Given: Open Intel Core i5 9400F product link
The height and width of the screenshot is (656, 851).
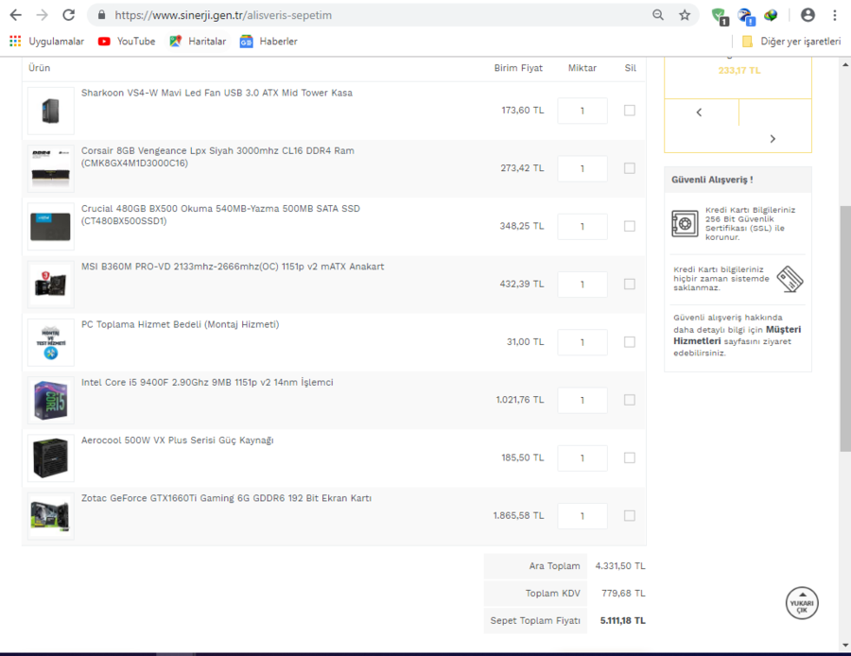Looking at the screenshot, I should [x=207, y=383].
